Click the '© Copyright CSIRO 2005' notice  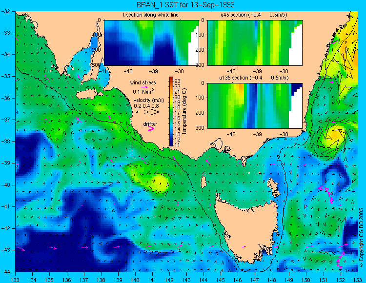pos(361,238)
